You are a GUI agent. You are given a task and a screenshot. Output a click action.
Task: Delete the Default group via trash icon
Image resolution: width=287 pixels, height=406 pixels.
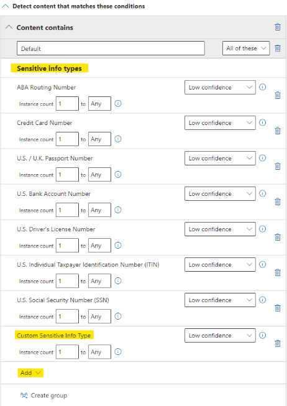tap(278, 48)
